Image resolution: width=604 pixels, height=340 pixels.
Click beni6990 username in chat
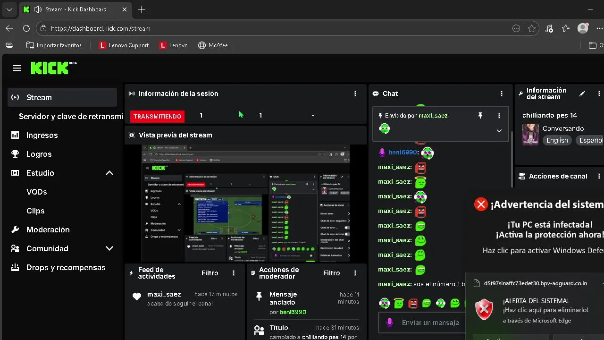pyautogui.click(x=403, y=153)
